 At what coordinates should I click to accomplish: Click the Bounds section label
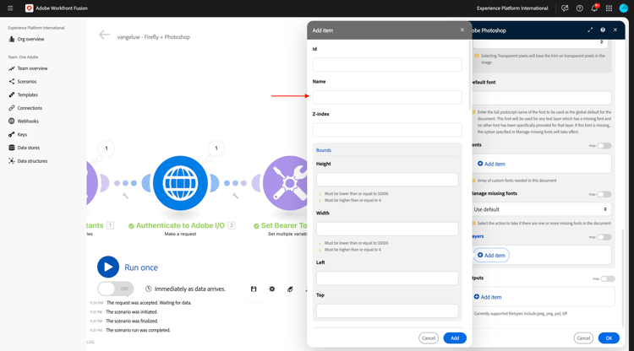(324, 150)
